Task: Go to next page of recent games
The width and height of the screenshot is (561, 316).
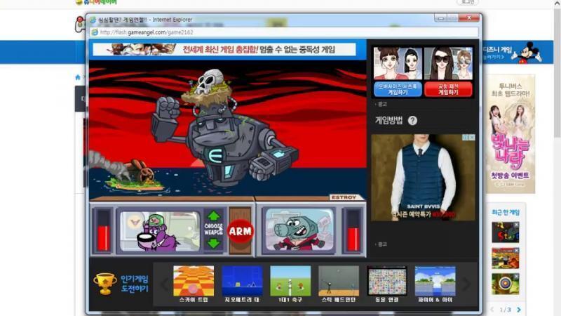Action: coord(519,310)
